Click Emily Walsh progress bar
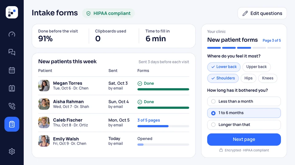This screenshot has width=295, height=165. (163, 145)
